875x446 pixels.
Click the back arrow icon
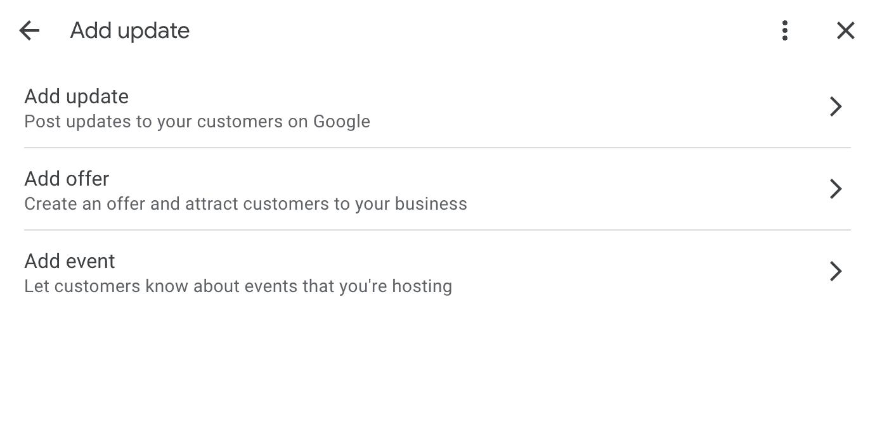[x=29, y=30]
